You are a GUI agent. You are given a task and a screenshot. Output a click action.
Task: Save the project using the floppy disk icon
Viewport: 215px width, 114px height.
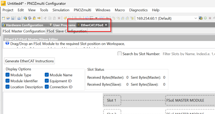[x=13, y=18]
